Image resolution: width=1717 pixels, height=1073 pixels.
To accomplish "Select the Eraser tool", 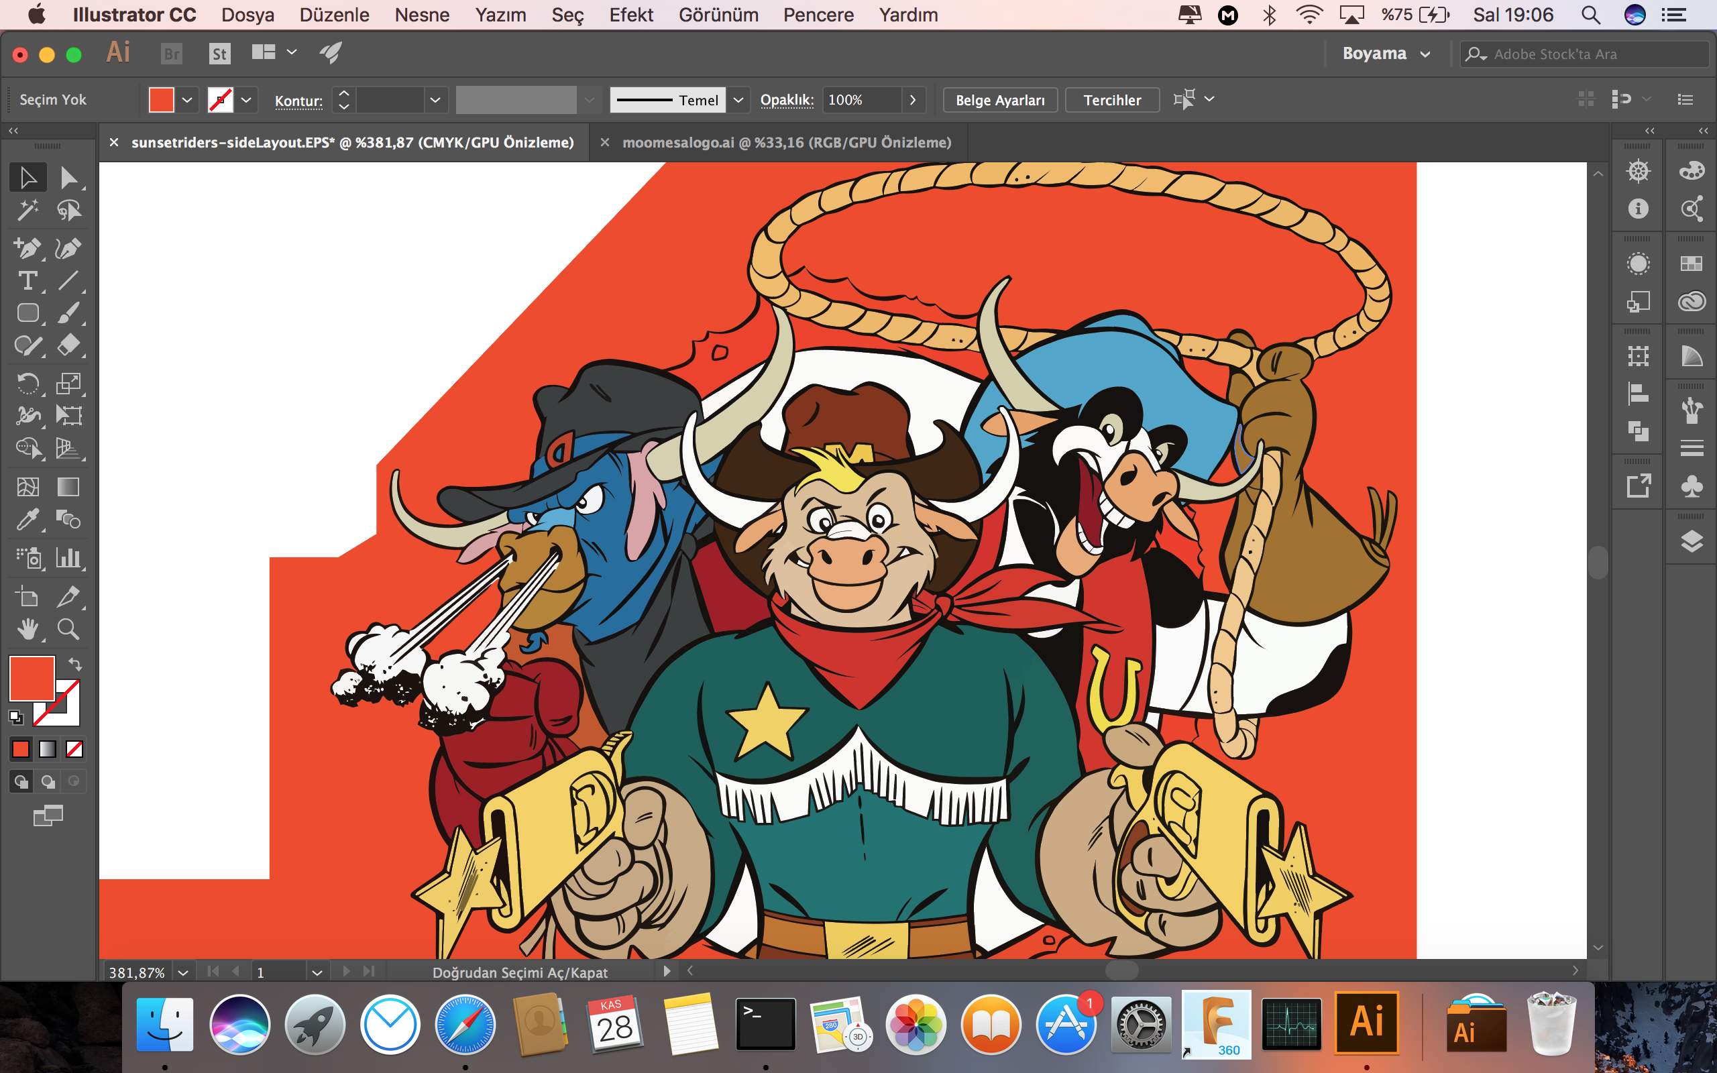I will click(69, 345).
